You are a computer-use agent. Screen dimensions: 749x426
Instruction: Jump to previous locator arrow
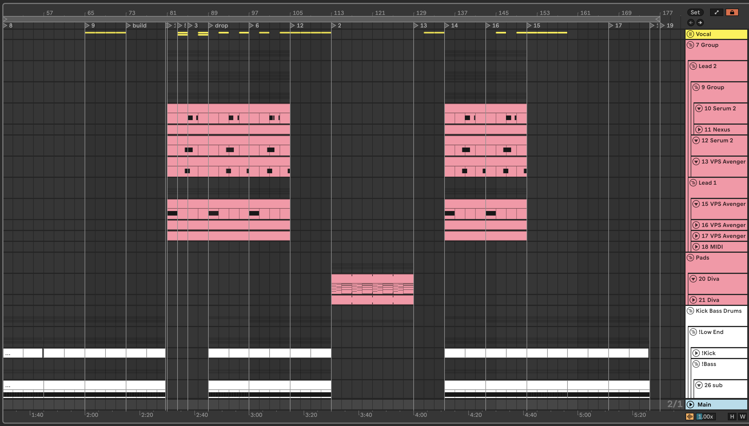[x=691, y=23]
